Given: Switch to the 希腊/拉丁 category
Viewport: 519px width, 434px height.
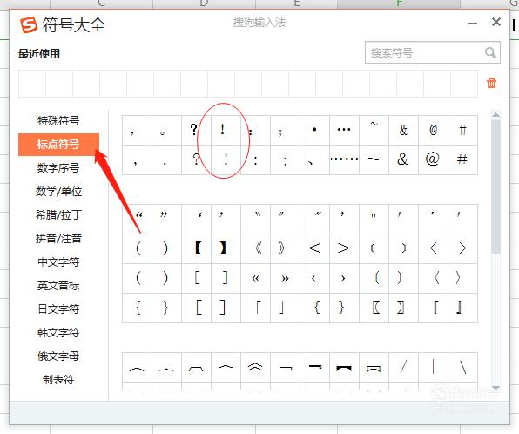Looking at the screenshot, I should pos(58,214).
